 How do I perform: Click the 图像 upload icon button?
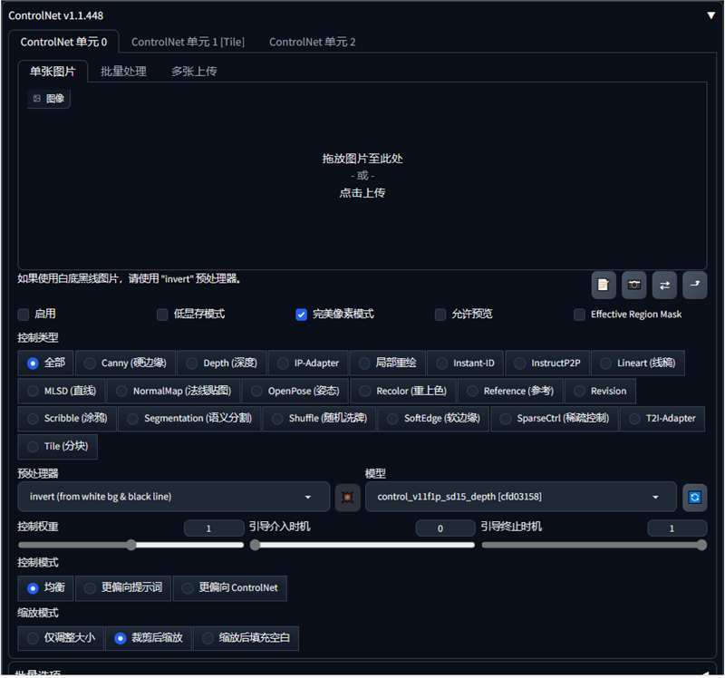pos(47,98)
